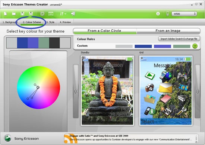The width and height of the screenshot is (205, 145).
Task: Select the dark blue swatch in Custom row
Action: [x=143, y=46]
